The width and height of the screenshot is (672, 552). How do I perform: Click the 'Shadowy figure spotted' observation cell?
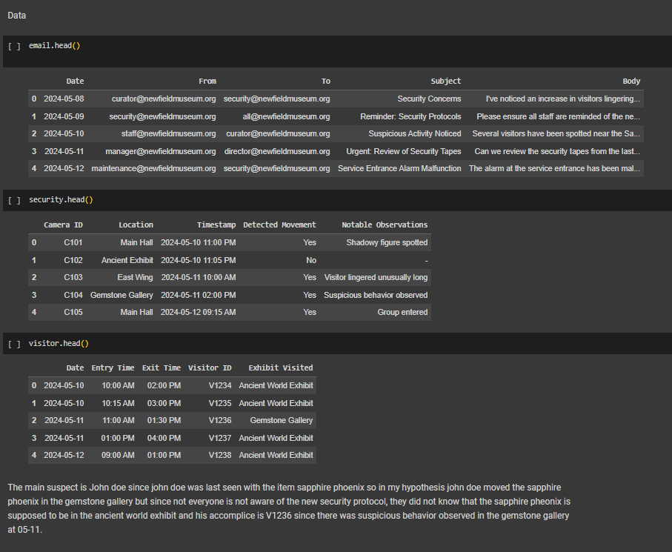click(x=387, y=242)
